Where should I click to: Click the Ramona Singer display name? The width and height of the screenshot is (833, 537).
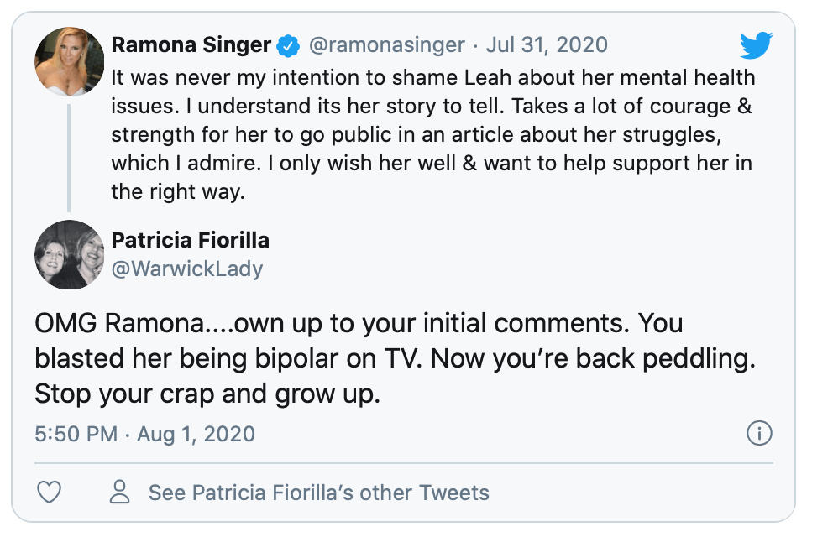click(191, 45)
